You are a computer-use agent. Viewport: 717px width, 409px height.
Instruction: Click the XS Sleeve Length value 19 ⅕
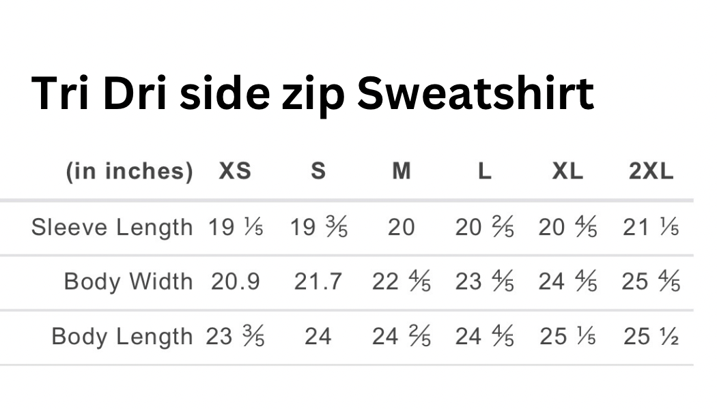236,227
